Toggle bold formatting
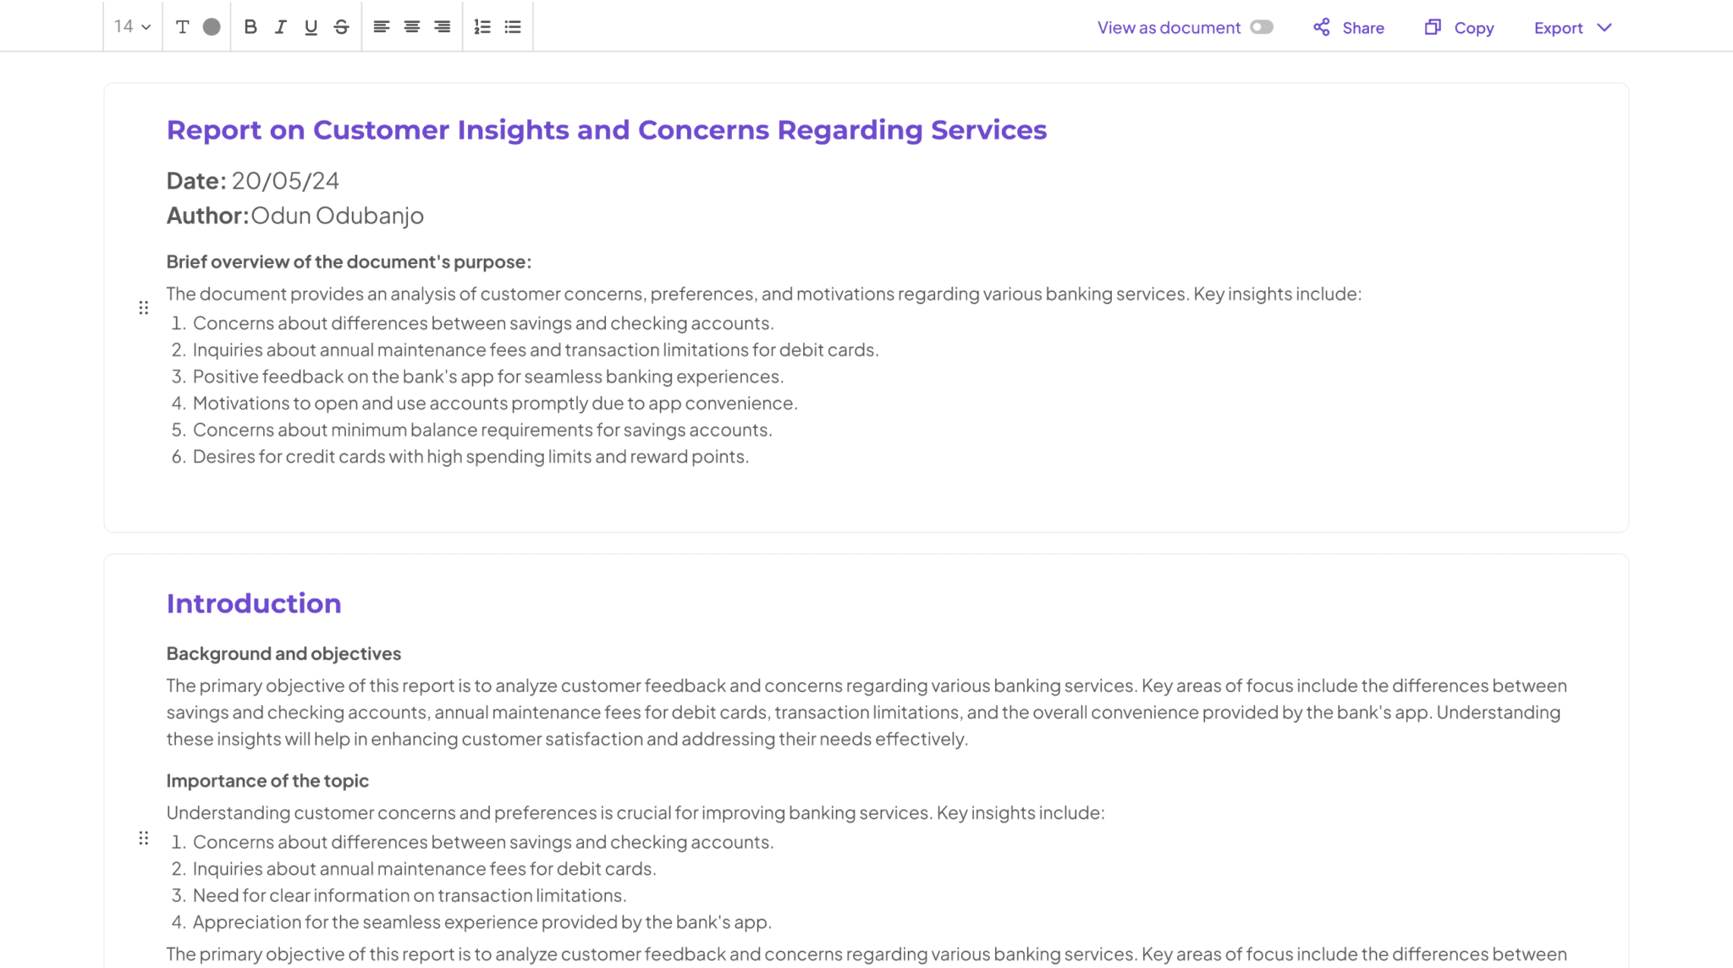 pos(250,26)
